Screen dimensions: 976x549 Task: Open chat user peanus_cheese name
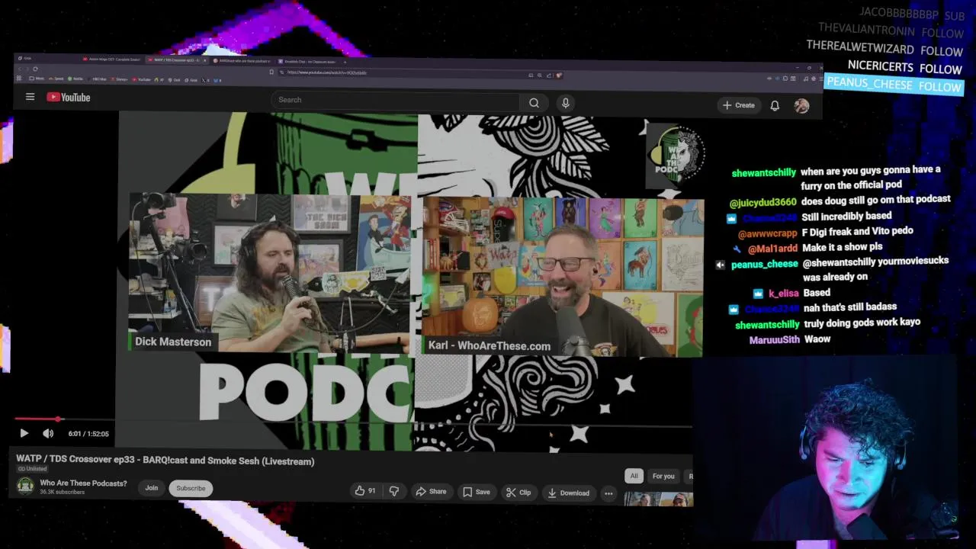(764, 265)
